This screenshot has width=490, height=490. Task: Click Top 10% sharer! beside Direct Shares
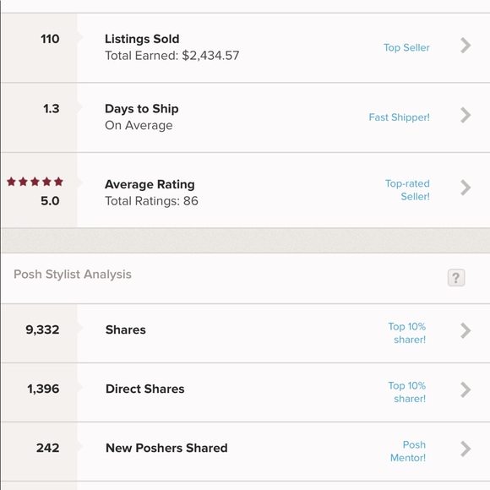(407, 392)
